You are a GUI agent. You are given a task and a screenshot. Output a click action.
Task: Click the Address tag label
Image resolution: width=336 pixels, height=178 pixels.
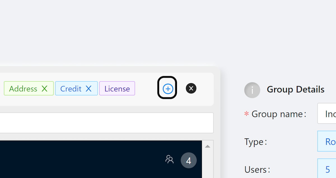(x=23, y=89)
